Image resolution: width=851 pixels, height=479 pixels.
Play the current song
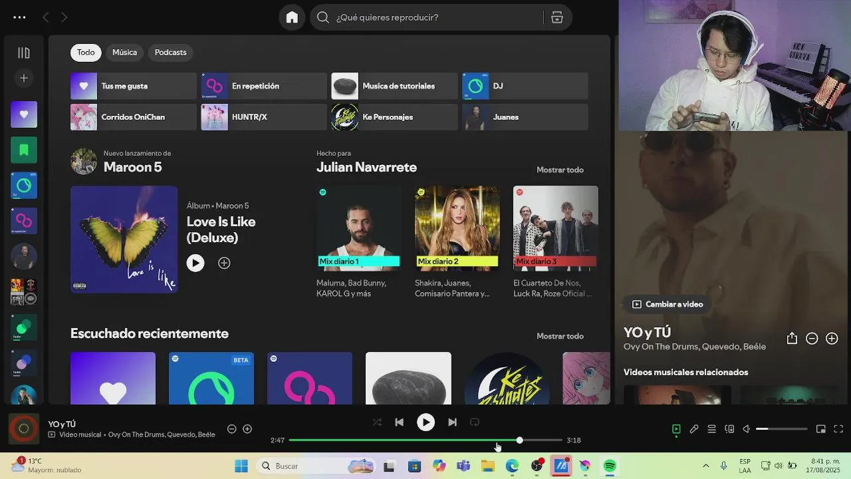pos(425,422)
